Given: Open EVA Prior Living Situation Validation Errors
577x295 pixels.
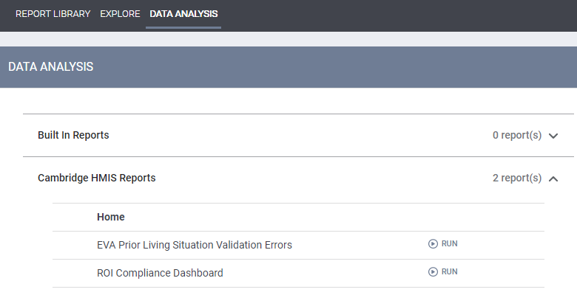Looking at the screenshot, I should pos(195,245).
